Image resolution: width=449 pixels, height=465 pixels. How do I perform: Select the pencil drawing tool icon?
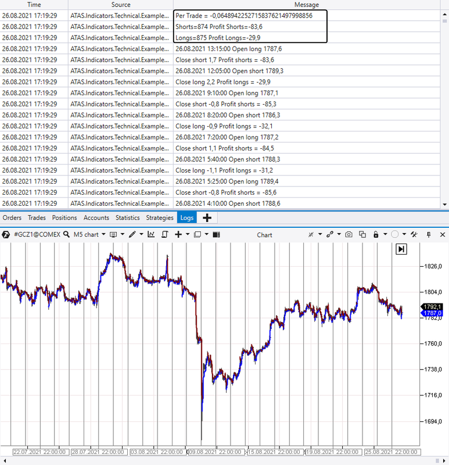click(x=132, y=235)
